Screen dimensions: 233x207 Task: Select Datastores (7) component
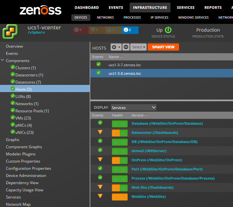pyautogui.click(x=28, y=82)
